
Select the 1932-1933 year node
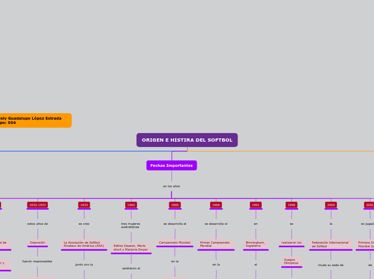[x=38, y=205]
